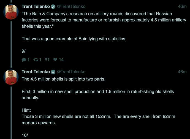Open first Trent Telenko avatar
The image size is (190, 139).
coord(11,12)
